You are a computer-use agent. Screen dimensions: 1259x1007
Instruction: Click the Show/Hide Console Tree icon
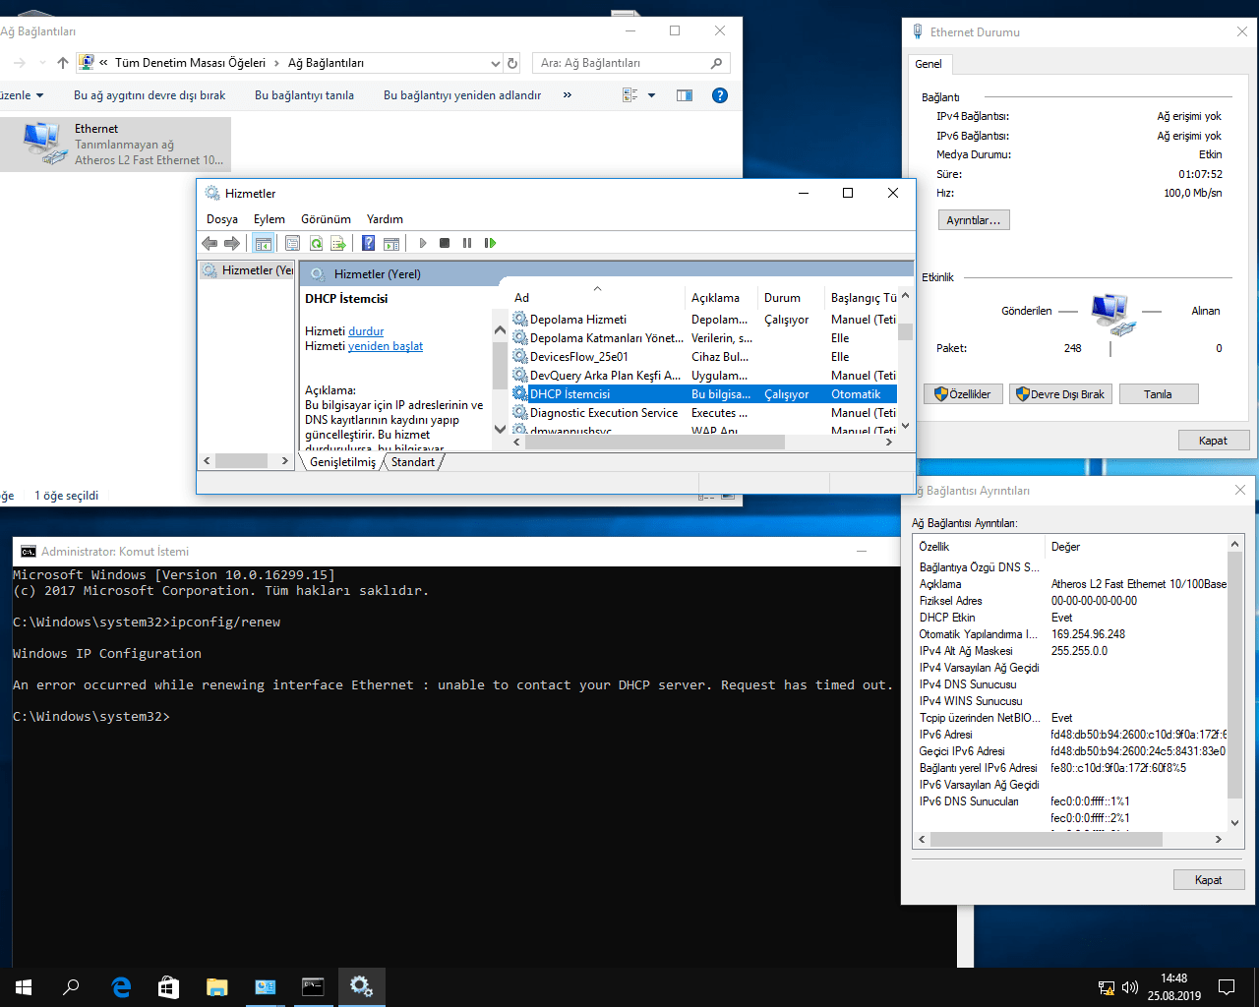coord(263,243)
